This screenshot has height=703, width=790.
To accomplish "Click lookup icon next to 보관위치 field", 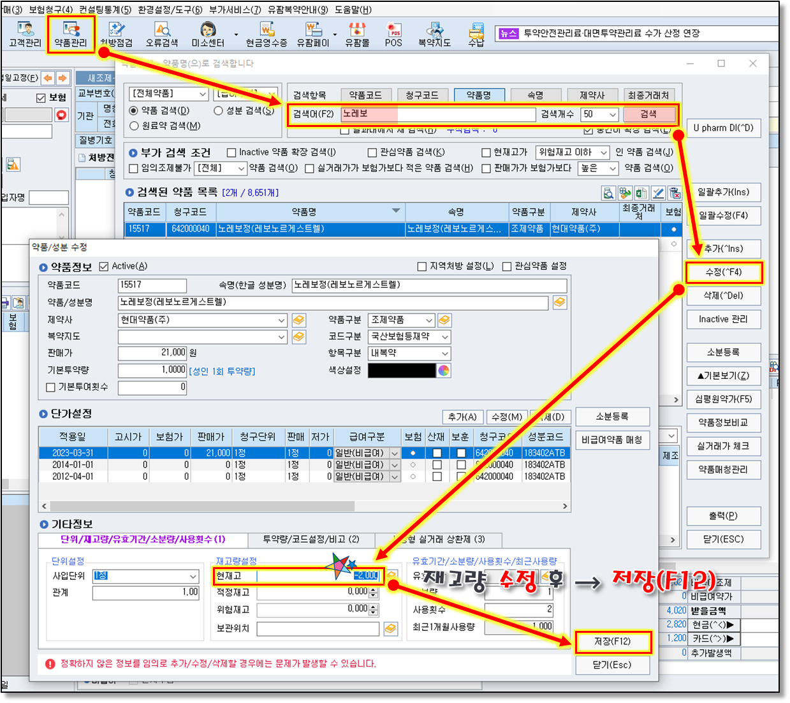I will pyautogui.click(x=391, y=628).
